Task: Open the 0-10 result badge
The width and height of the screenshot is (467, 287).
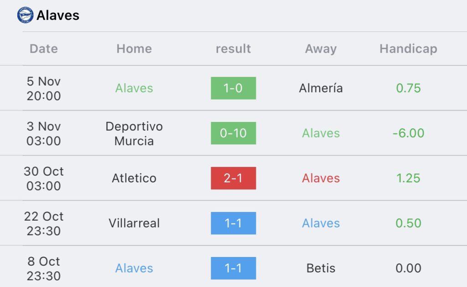Action: pos(233,133)
